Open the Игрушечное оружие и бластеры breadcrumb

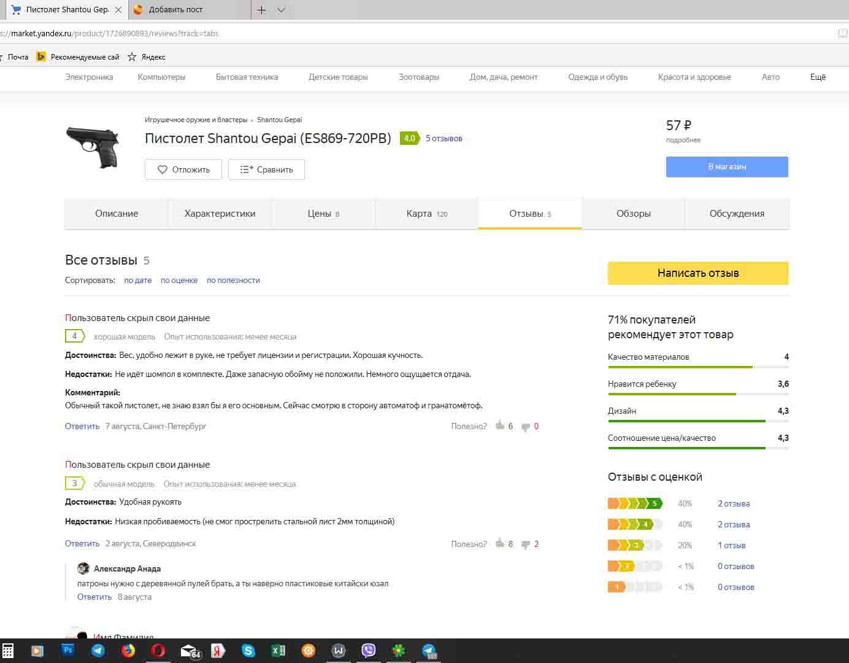(196, 120)
